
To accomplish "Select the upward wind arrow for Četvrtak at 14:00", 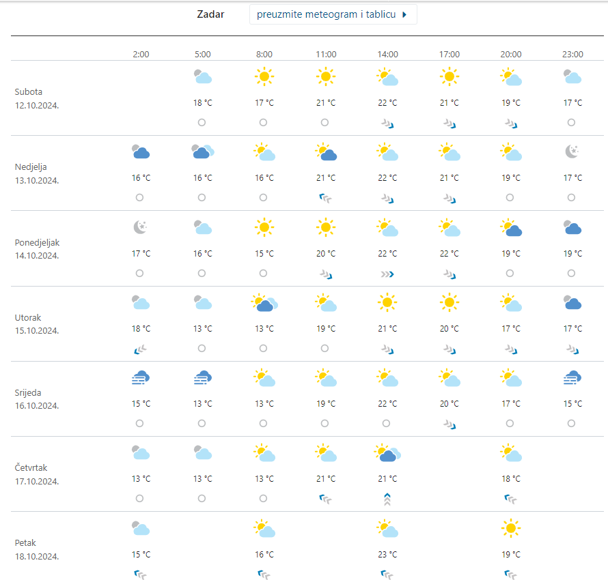I will 387,499.
